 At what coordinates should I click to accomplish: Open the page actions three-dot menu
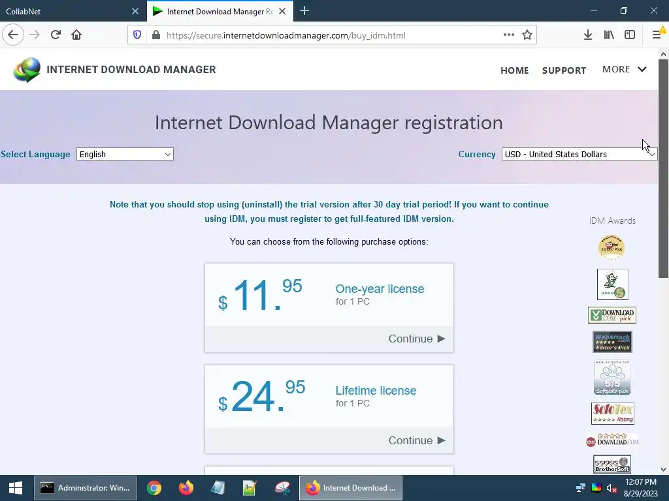(508, 35)
